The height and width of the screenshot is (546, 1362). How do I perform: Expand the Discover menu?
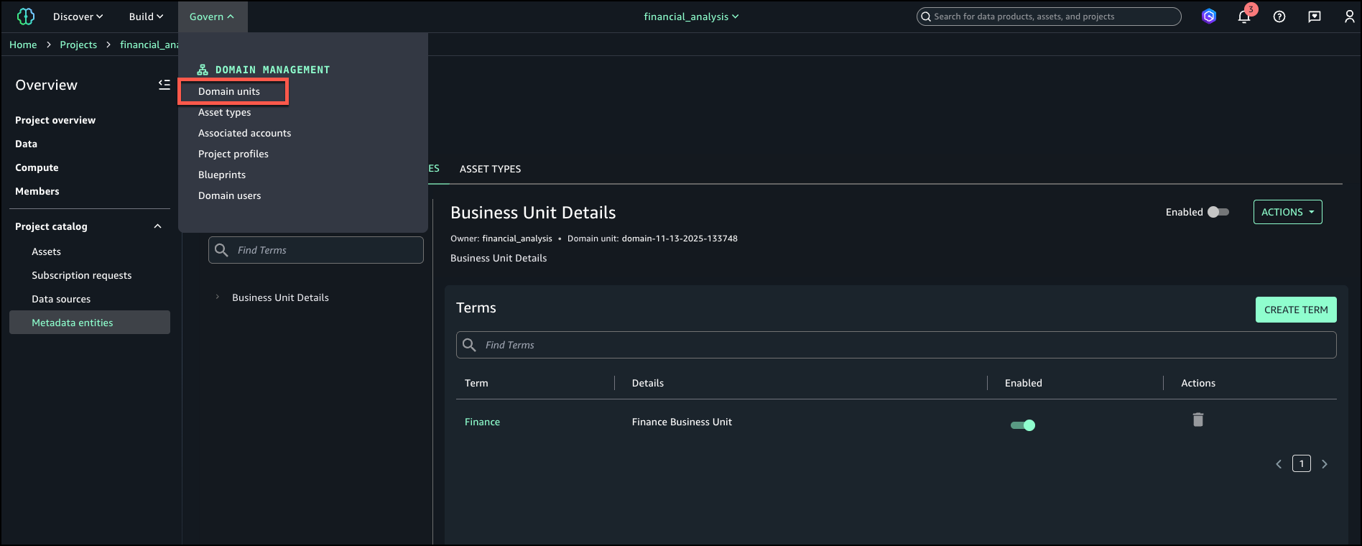tap(78, 17)
